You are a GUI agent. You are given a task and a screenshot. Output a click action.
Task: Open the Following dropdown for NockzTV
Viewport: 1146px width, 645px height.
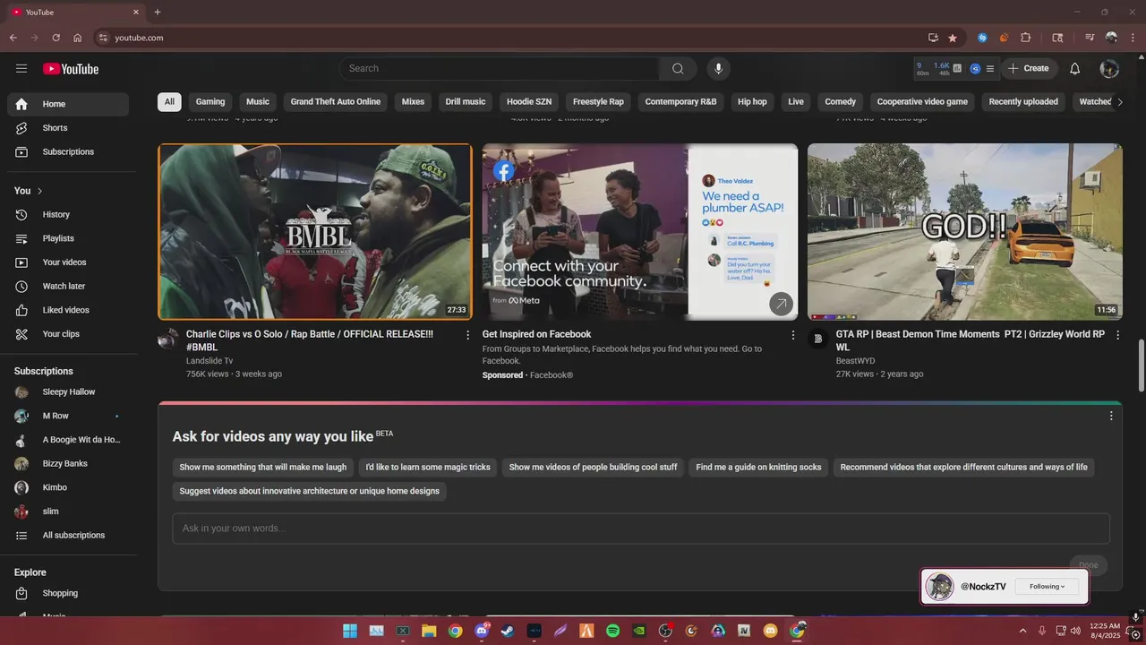tap(1047, 587)
